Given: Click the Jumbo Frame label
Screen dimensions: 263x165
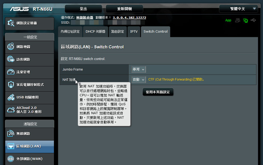Looking at the screenshot, I should click(x=72, y=69).
